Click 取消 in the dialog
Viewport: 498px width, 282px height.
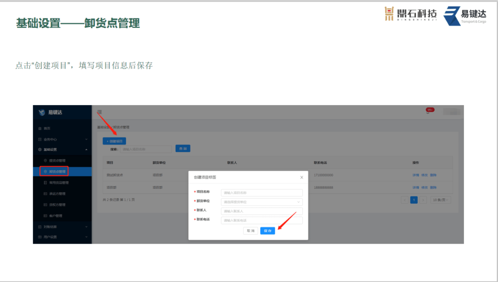[250, 231]
